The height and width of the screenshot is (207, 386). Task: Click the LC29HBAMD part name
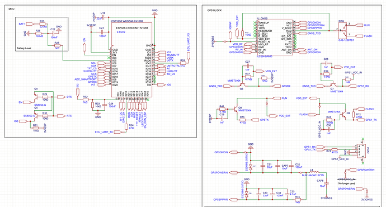point(265,57)
